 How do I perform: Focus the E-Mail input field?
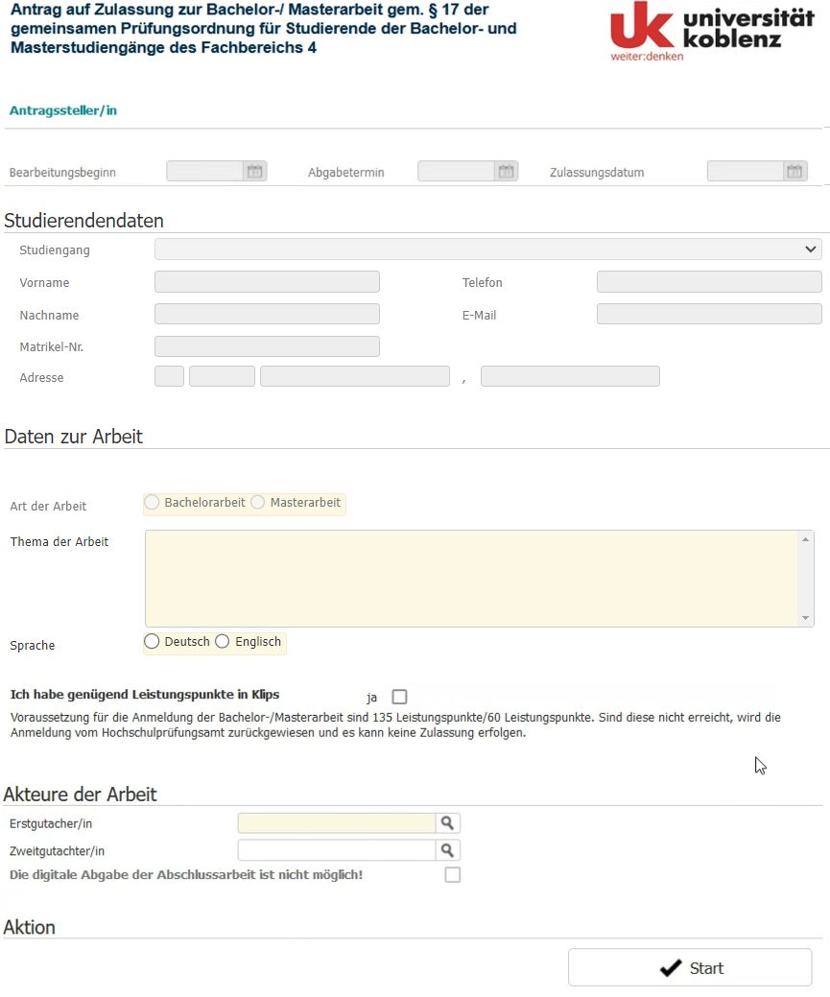709,314
